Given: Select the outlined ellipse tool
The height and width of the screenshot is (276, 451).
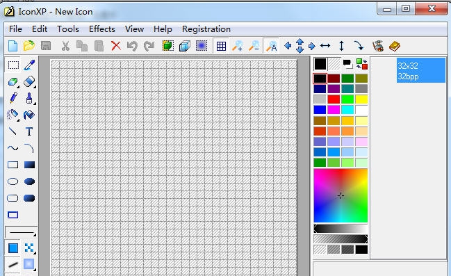Looking at the screenshot, I should click(x=13, y=181).
